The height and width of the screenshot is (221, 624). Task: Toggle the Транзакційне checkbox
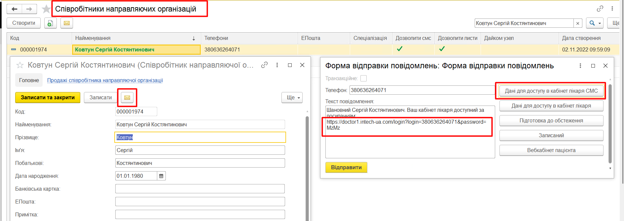click(x=363, y=79)
